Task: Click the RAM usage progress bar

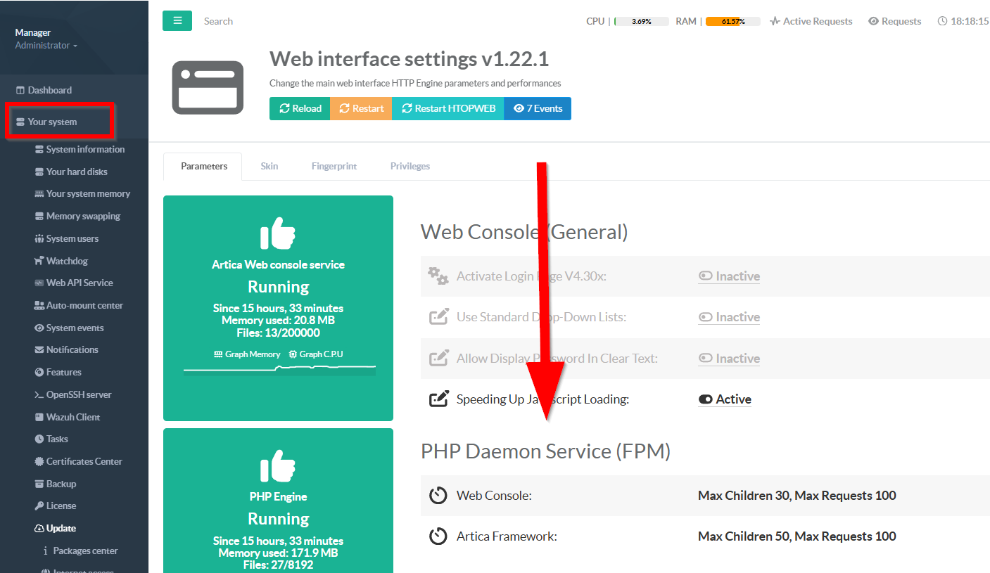Action: tap(732, 22)
